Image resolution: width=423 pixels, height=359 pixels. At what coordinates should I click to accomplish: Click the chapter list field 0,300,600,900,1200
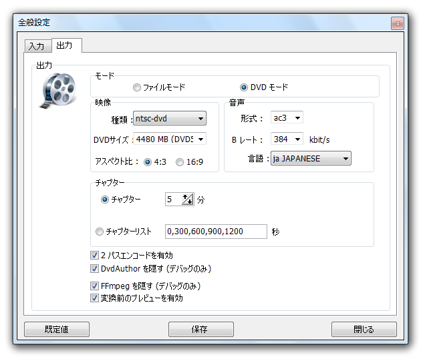216,232
